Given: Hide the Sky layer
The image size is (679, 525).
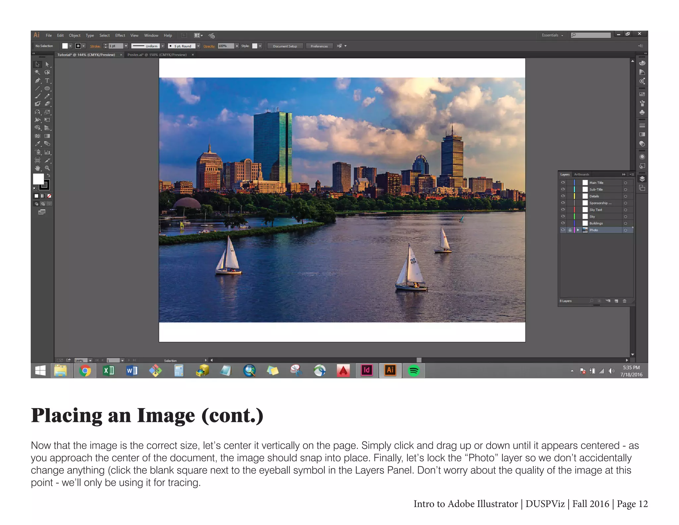Looking at the screenshot, I should pyautogui.click(x=563, y=216).
